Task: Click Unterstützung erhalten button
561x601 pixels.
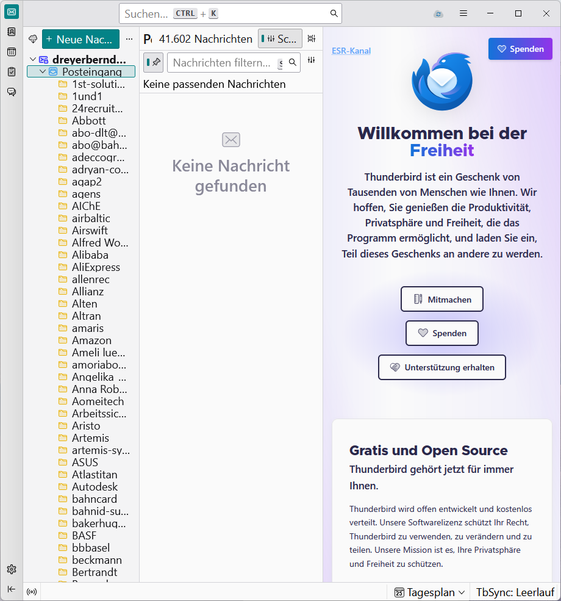Action: (442, 367)
